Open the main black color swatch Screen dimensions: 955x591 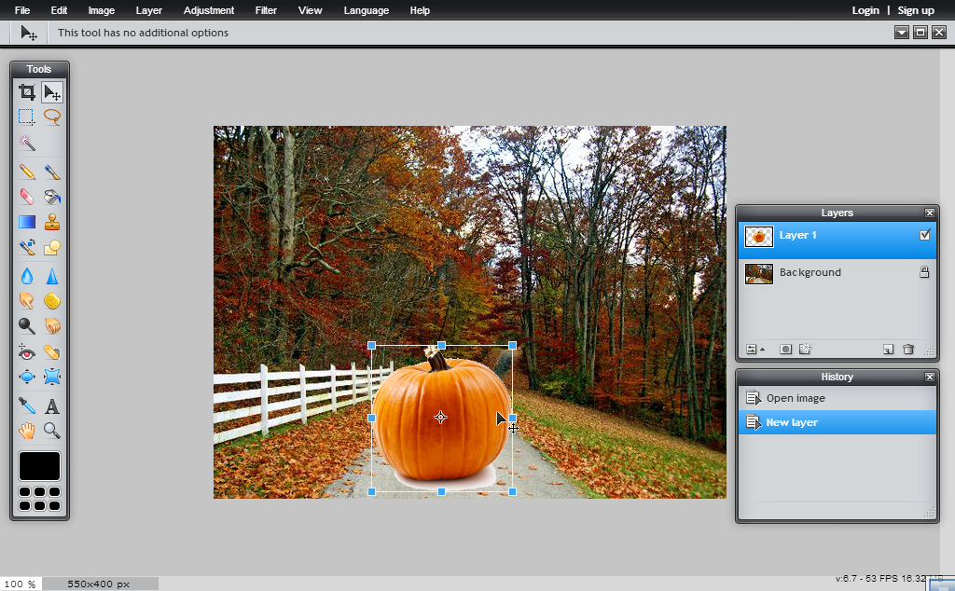coord(39,466)
